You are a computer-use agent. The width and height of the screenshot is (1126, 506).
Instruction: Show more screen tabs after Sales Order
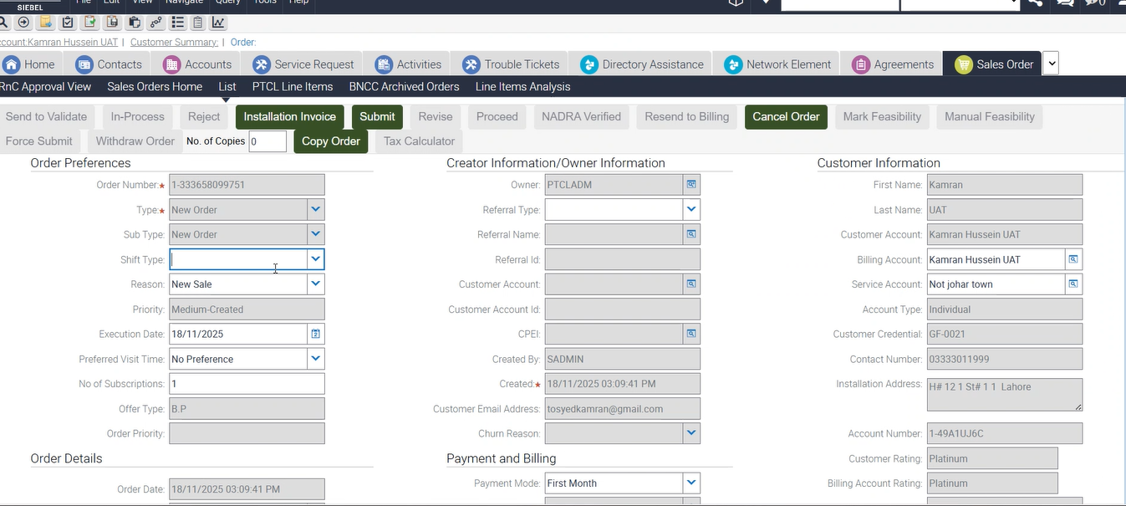[x=1052, y=64]
